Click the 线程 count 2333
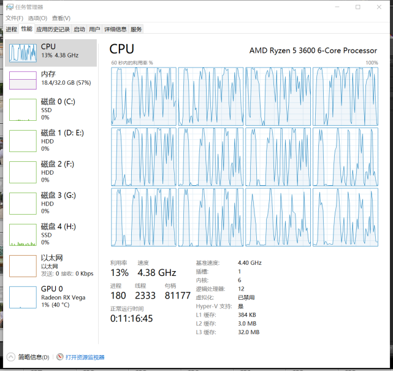393x371 pixels. (145, 296)
